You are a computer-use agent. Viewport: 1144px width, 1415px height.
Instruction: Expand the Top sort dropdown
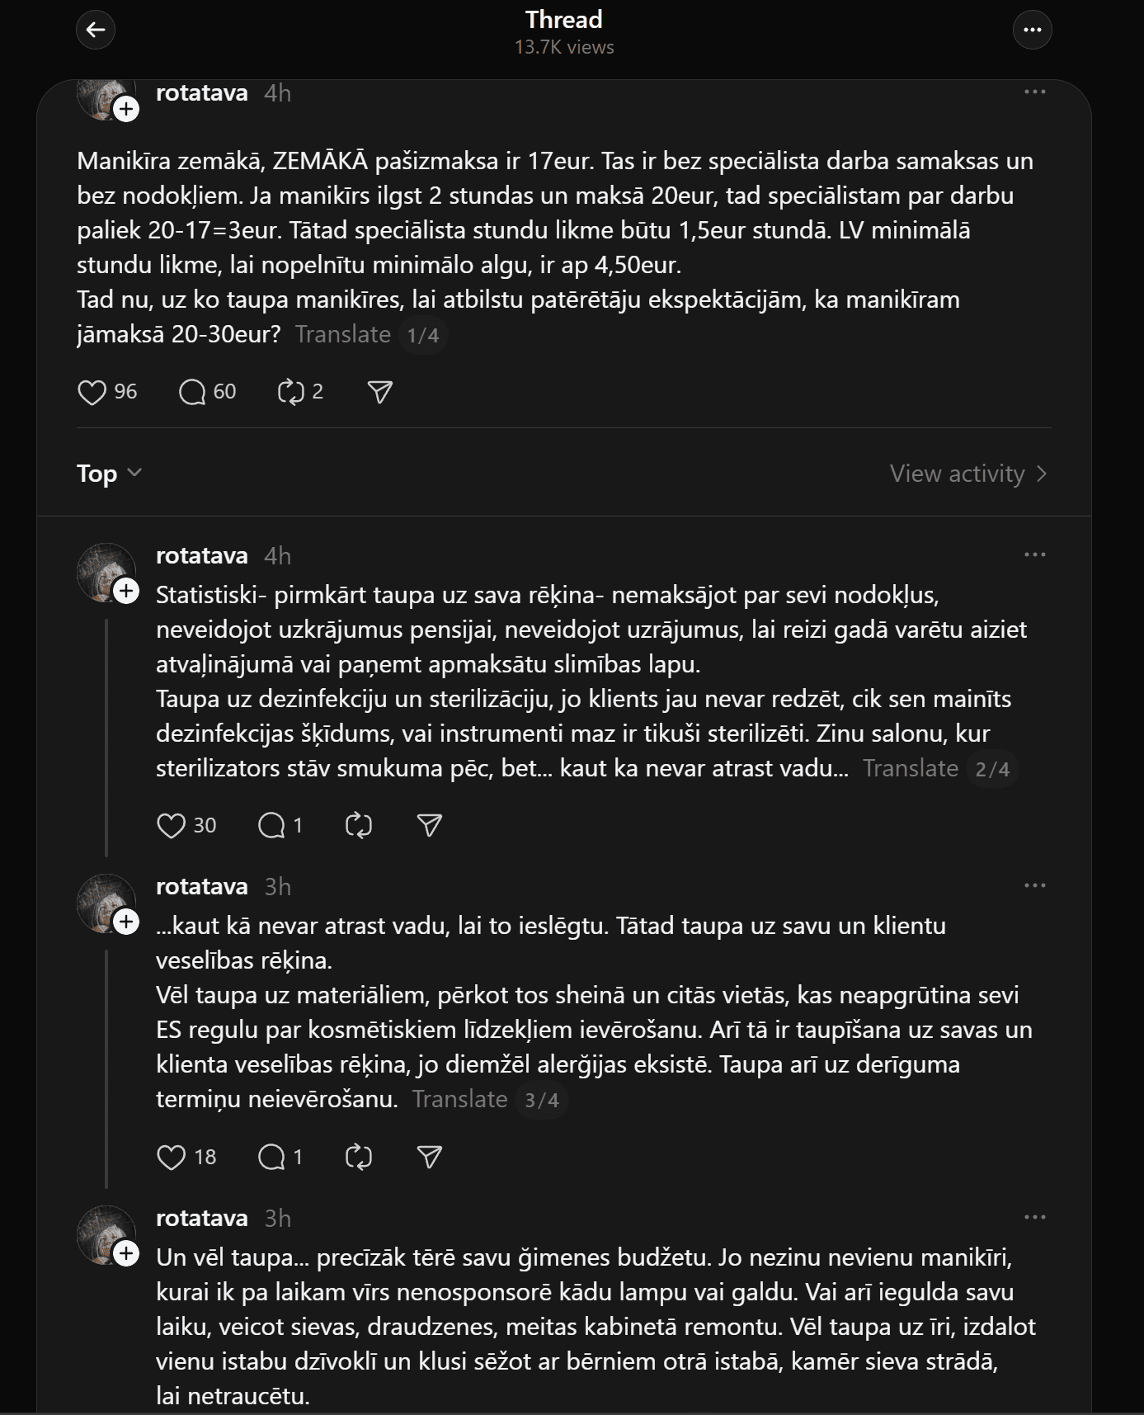point(109,474)
